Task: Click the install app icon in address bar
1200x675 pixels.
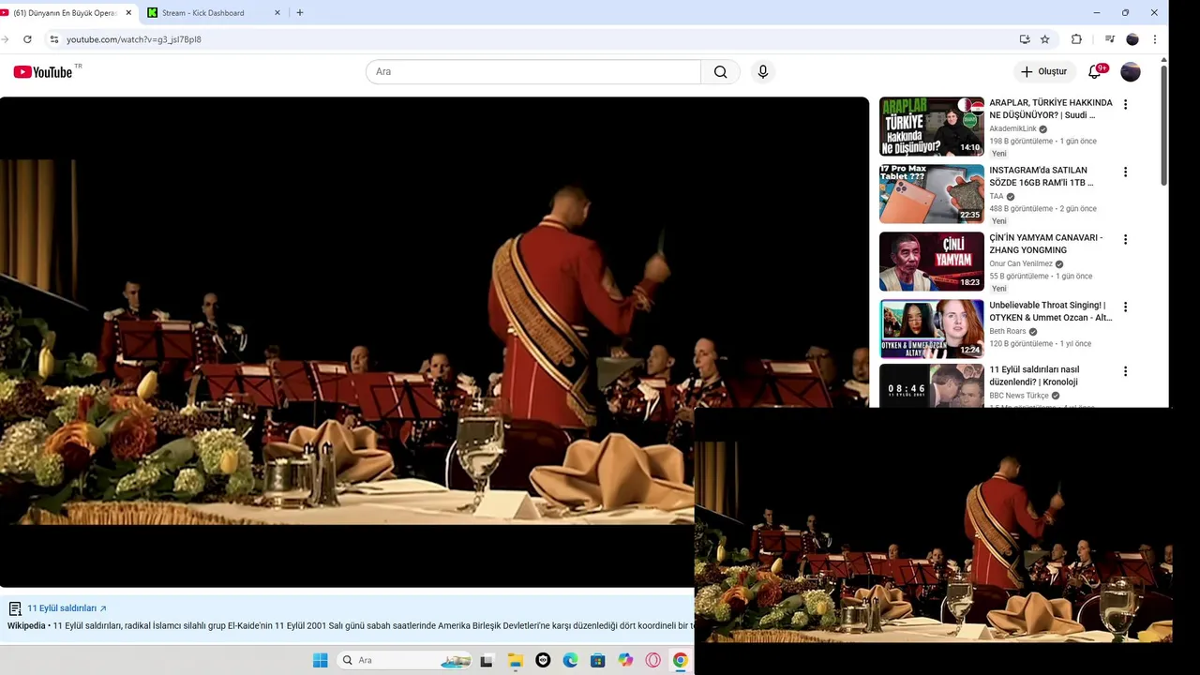Action: (x=1025, y=39)
